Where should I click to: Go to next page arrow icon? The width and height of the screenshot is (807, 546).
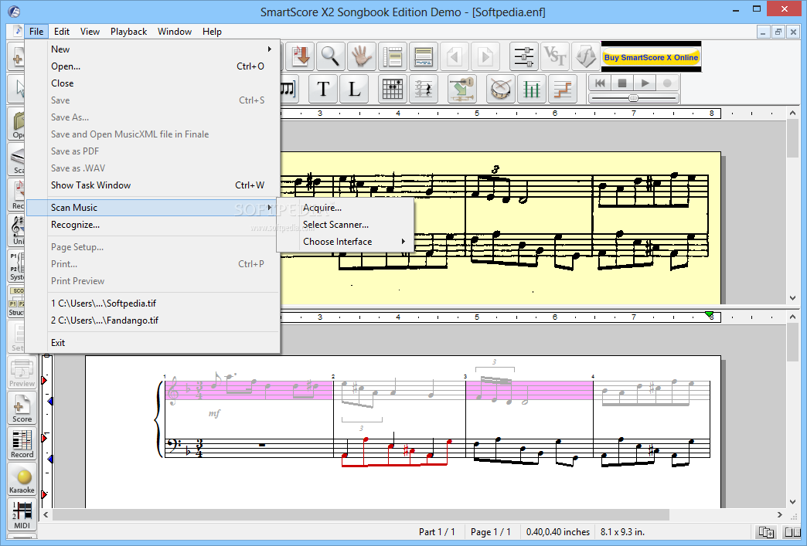pyautogui.click(x=485, y=56)
